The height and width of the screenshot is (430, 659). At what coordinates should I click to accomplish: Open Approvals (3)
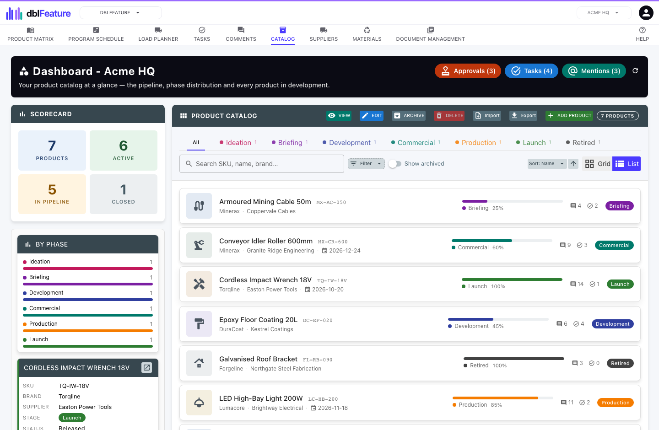coord(468,71)
